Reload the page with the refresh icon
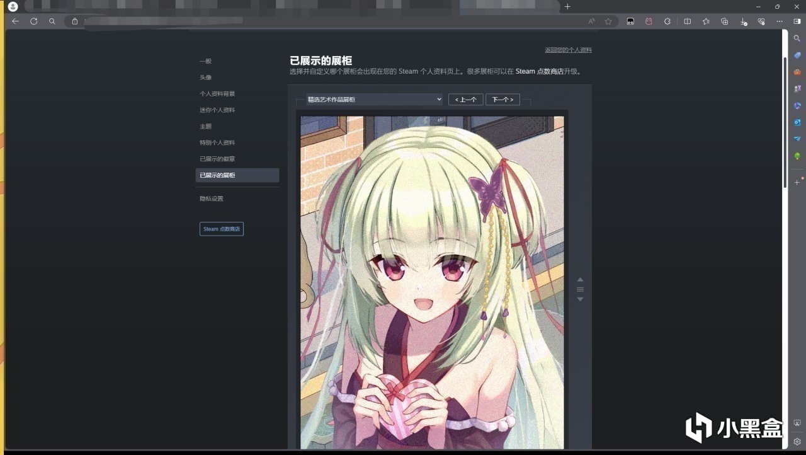Viewport: 806px width, 455px height. coord(34,21)
